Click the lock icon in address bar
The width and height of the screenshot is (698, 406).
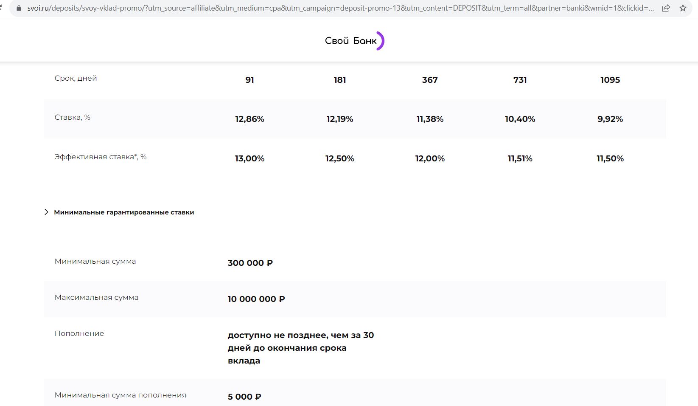click(x=18, y=8)
